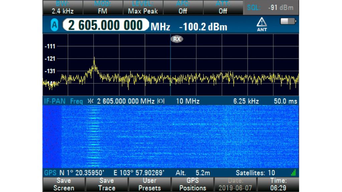Open the GPS Positions menu
Screen dimensions: 342x192
tap(192, 184)
